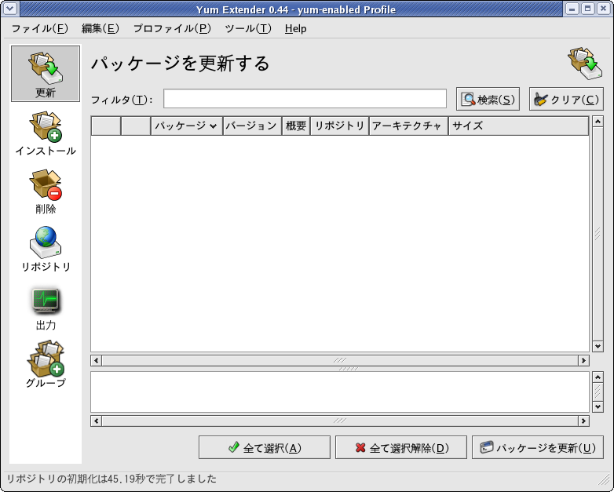Sort by the バージョン column header
The width and height of the screenshot is (614, 492).
pos(252,126)
